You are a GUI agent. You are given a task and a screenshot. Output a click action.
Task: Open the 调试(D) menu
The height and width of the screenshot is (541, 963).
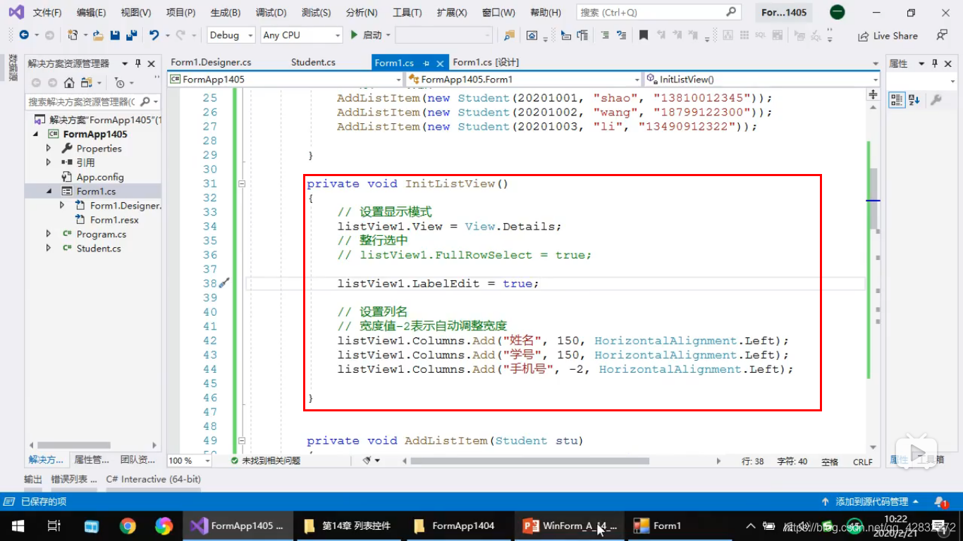pyautogui.click(x=271, y=13)
